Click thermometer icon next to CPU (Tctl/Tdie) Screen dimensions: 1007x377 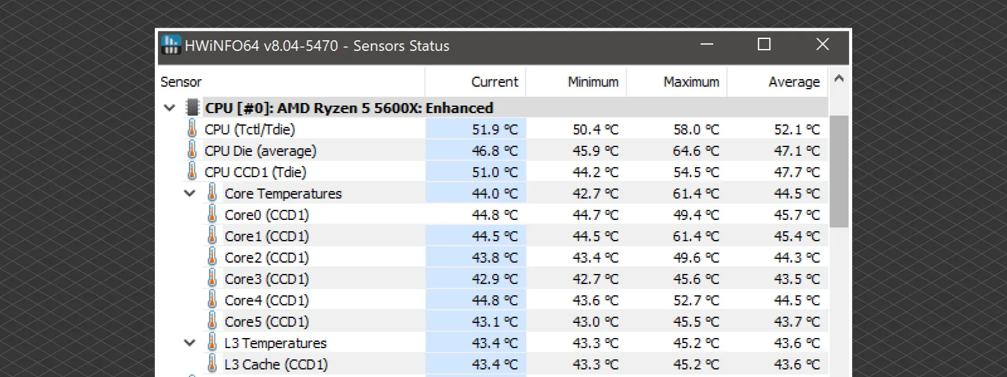(192, 129)
